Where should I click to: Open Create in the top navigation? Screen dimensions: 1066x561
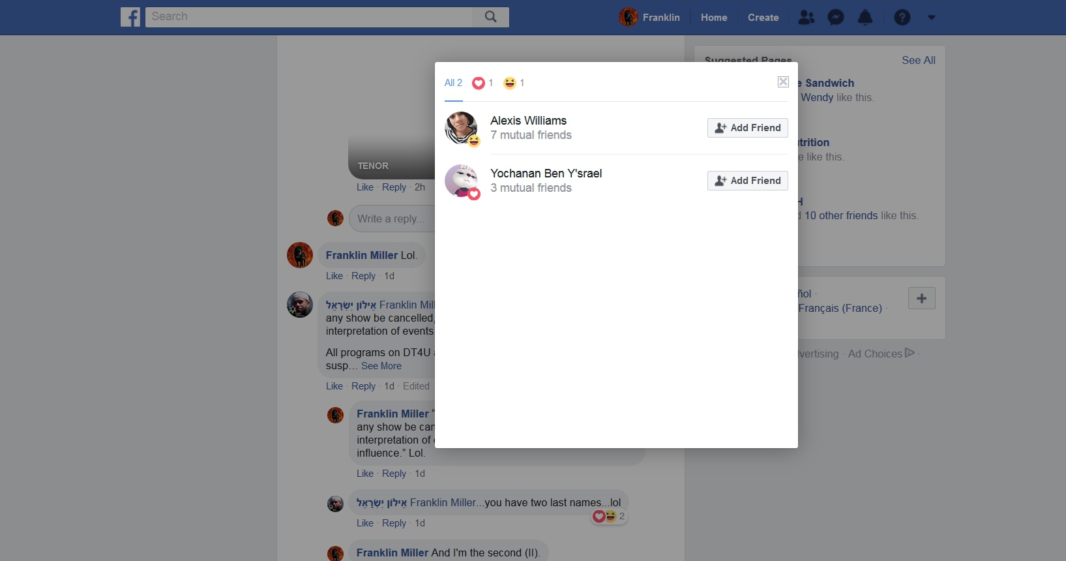[763, 18]
